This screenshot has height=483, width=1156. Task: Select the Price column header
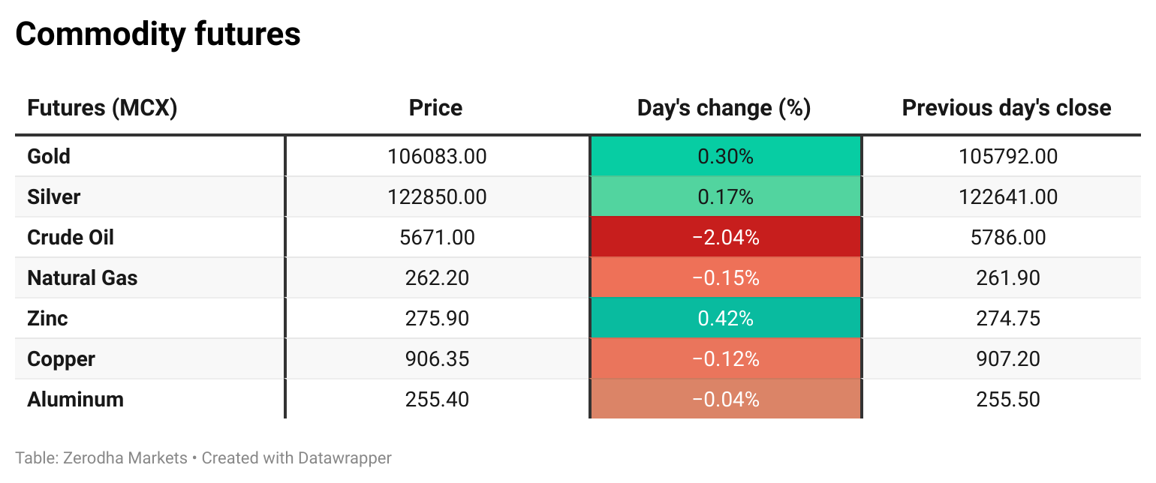435,108
